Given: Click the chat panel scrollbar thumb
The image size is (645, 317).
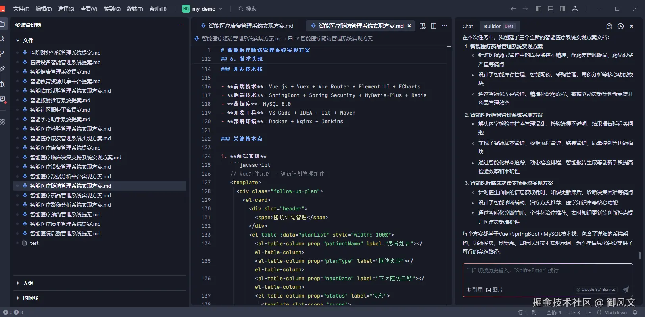Looking at the screenshot, I should pyautogui.click(x=639, y=256).
